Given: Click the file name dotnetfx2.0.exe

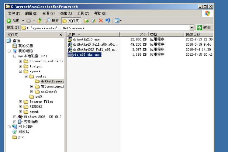Looking at the screenshot, I should [x=86, y=40].
